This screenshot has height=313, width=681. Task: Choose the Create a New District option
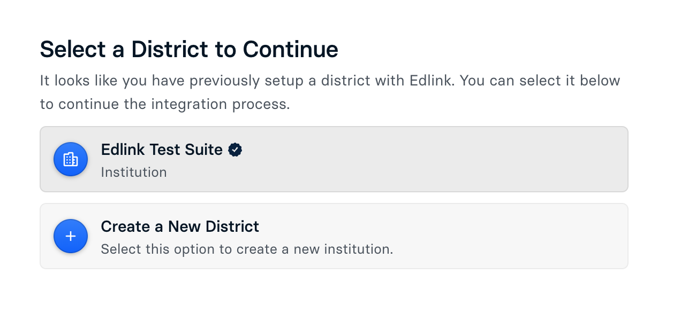coord(334,236)
